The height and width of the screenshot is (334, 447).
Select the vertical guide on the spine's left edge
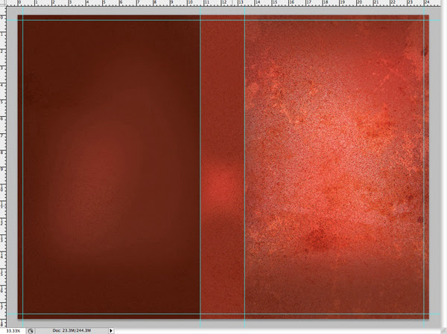200,112
